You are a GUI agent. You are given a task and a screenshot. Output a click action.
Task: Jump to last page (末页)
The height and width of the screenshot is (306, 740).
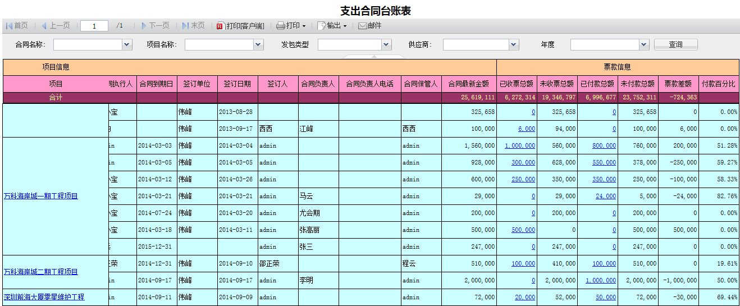pos(193,26)
